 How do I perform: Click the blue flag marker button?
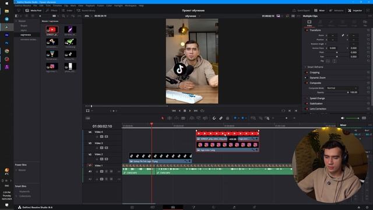tap(235, 118)
